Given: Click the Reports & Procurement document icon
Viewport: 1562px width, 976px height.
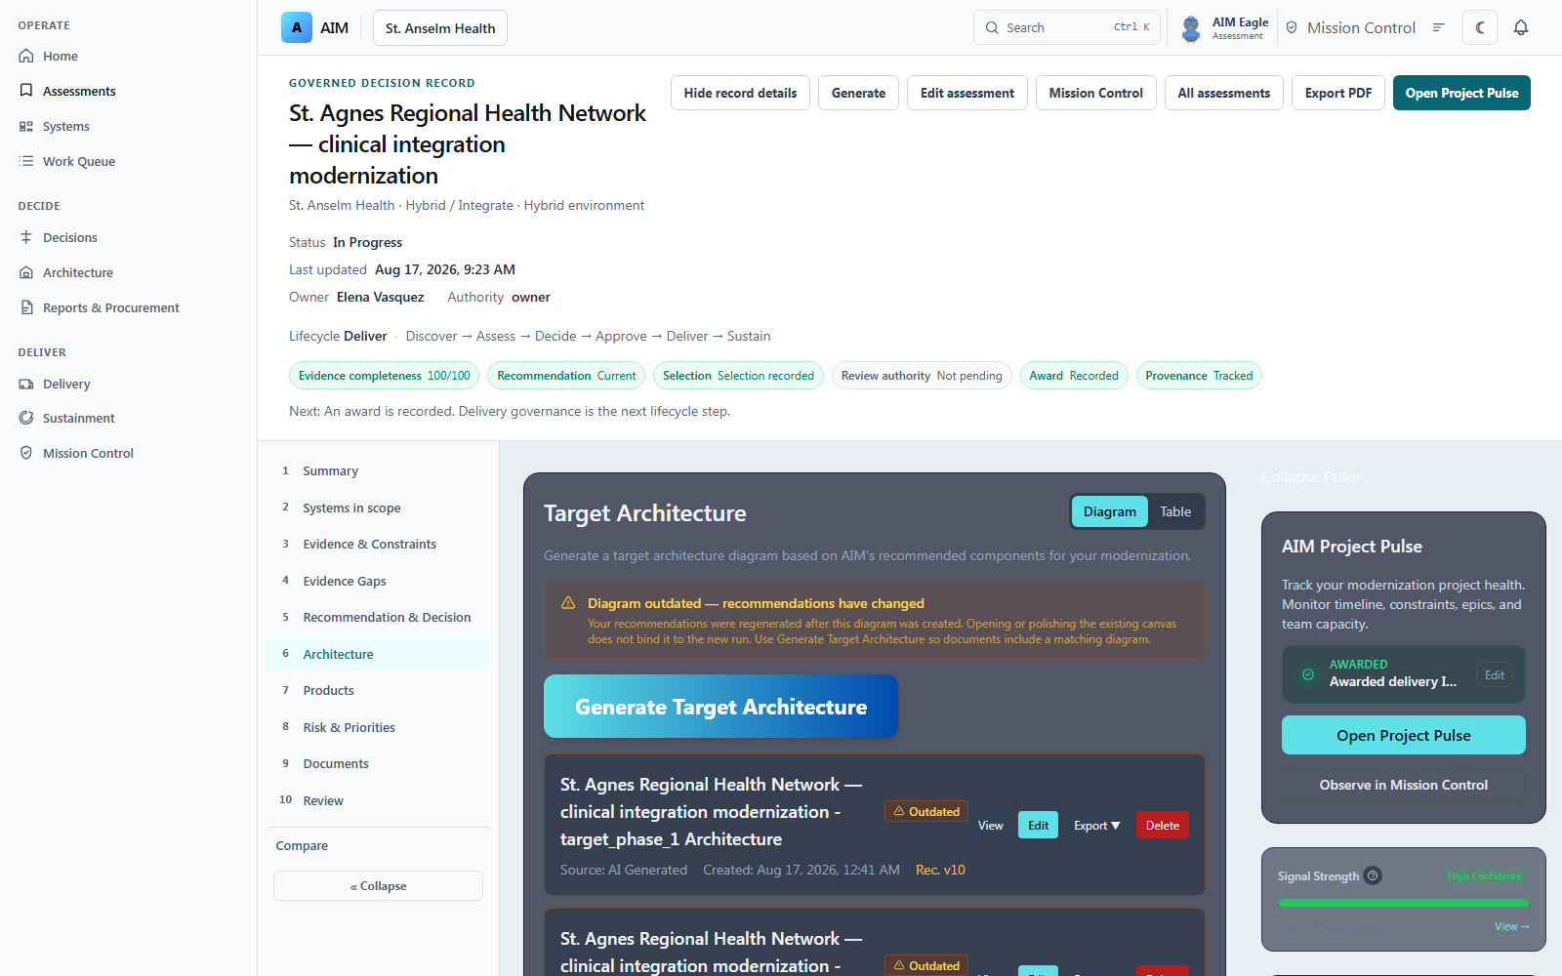Looking at the screenshot, I should (x=26, y=307).
